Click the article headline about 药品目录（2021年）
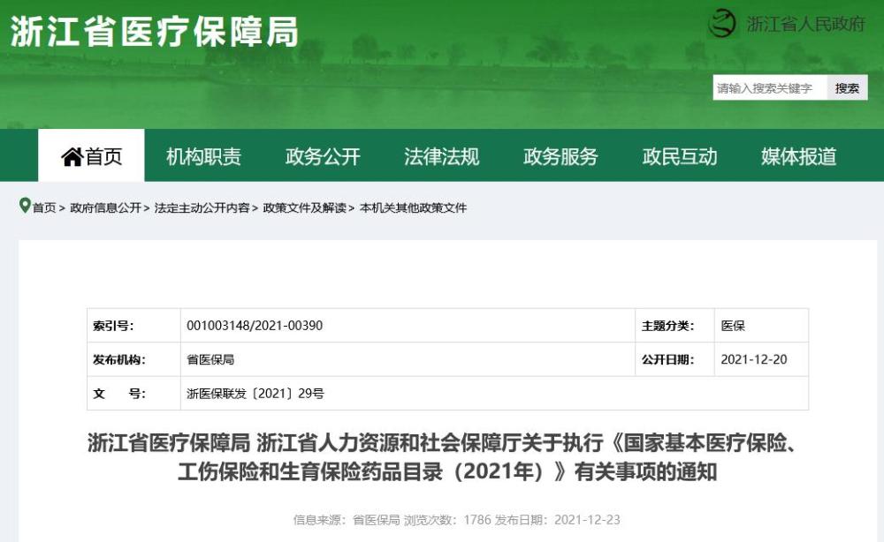 click(x=447, y=457)
